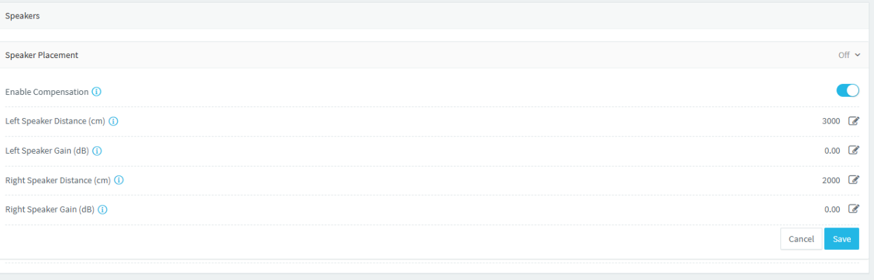Image resolution: width=874 pixels, height=280 pixels.
Task: Edit the Right Speaker Distance value
Action: tap(854, 180)
